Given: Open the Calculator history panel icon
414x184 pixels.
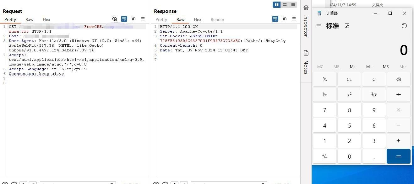Looking at the screenshot, I should point(404,26).
